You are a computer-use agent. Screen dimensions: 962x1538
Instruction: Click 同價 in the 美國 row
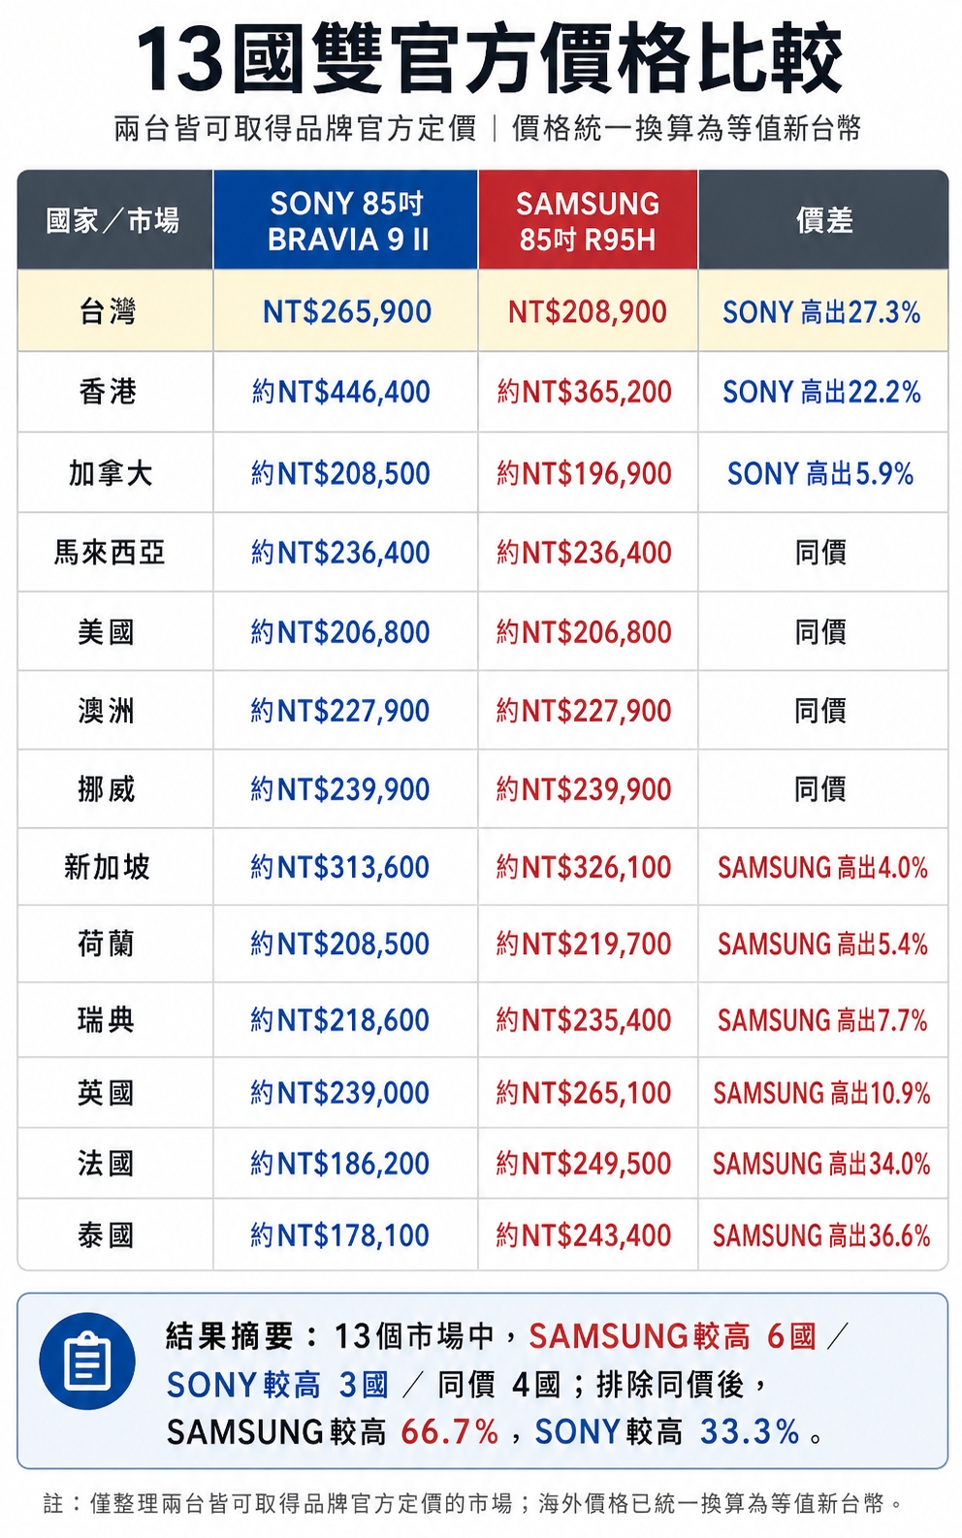tap(820, 632)
